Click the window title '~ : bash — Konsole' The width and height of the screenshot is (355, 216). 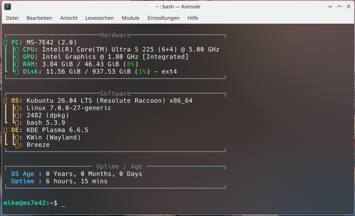(x=178, y=7)
